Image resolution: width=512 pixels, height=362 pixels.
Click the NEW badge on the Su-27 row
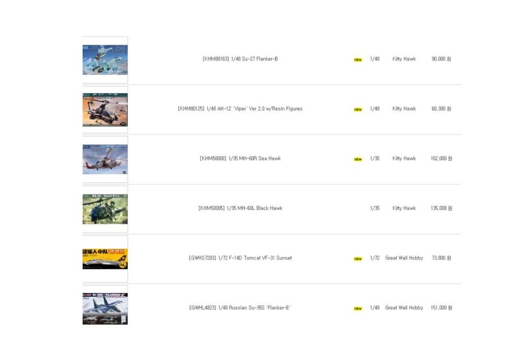(358, 60)
